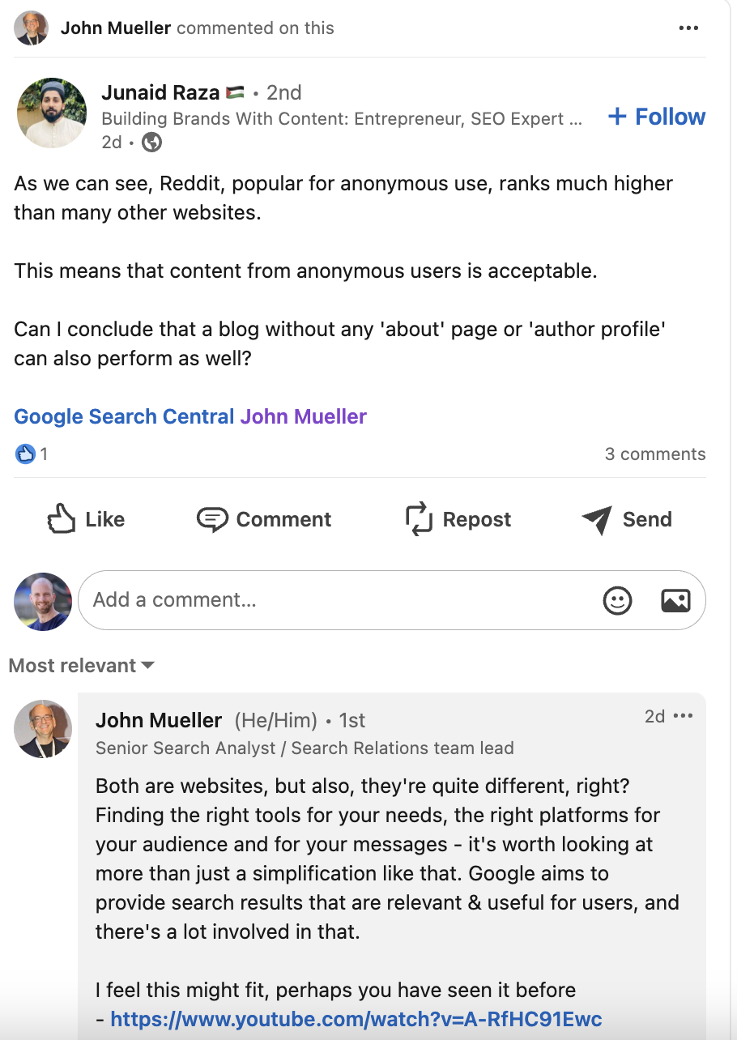Viewport: 737px width, 1040px height.
Task: Select the like reaction emoji next to '1'
Action: click(24, 454)
